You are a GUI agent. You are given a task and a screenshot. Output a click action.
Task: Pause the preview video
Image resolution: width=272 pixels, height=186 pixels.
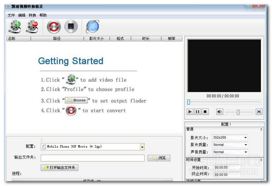[197, 112]
